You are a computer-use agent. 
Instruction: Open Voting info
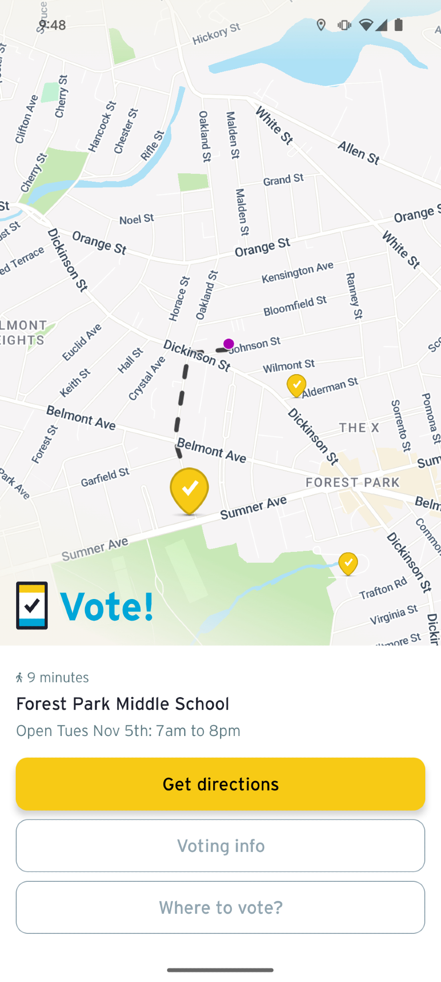point(220,846)
